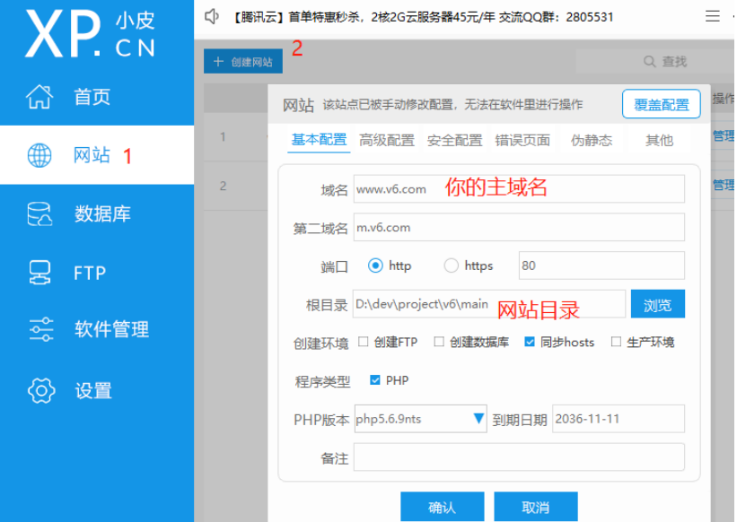Click the globe website icon in sidebar
This screenshot has height=522, width=737.
click(x=39, y=155)
